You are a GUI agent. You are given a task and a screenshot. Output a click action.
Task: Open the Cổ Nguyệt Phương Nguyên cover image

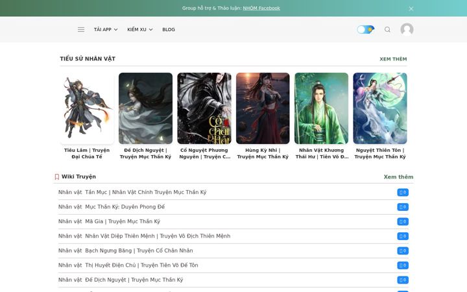[x=204, y=108]
